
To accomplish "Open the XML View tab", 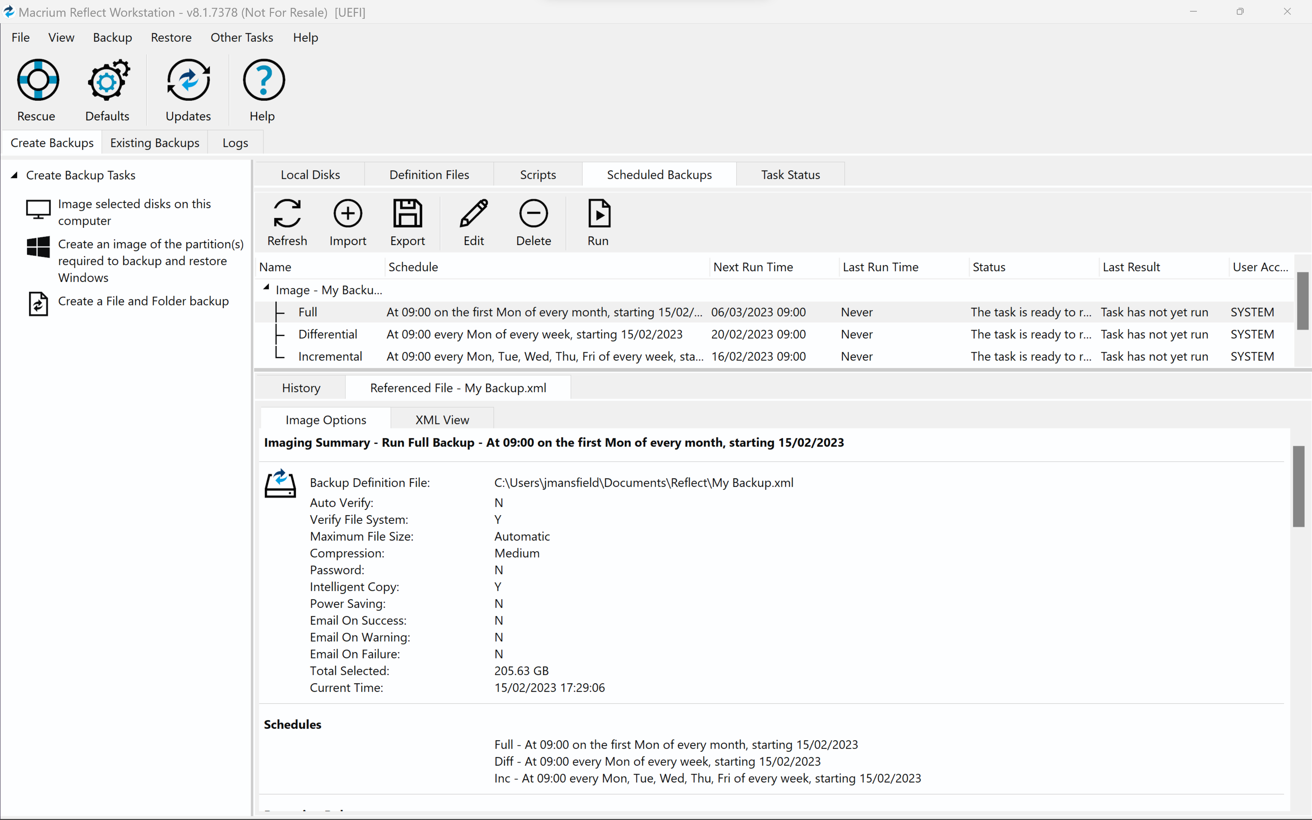I will pyautogui.click(x=442, y=420).
